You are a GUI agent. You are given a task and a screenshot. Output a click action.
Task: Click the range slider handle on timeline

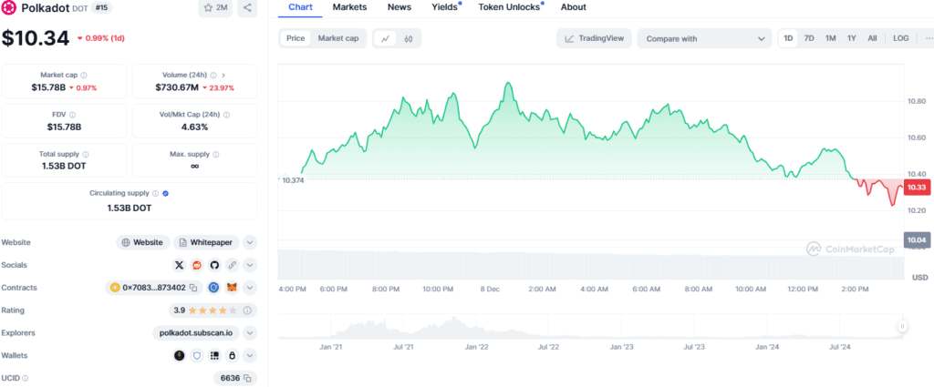(x=903, y=326)
